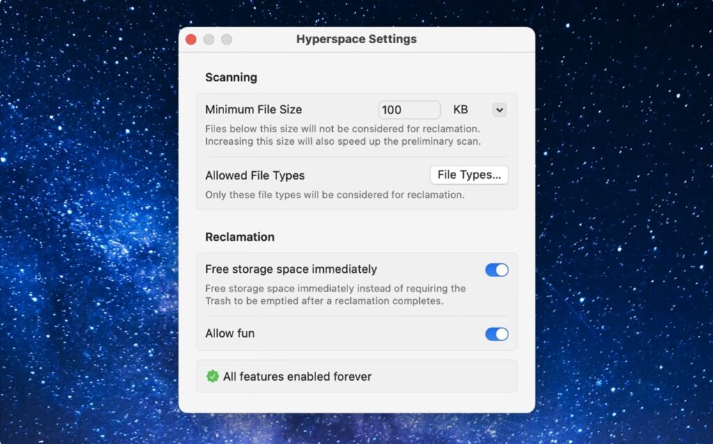This screenshot has height=444, width=713.
Task: Switch the Free storage space immediately setting
Action: [x=496, y=270]
